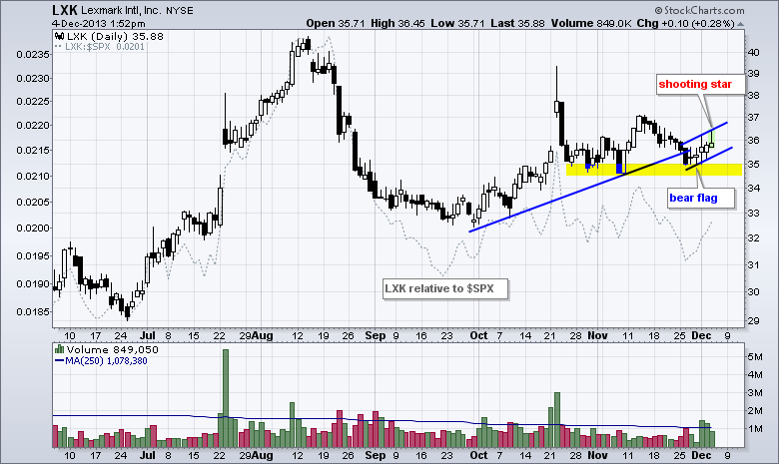This screenshot has width=779, height=464.
Task: Click the 0.0235 left axis label
Action: point(33,55)
